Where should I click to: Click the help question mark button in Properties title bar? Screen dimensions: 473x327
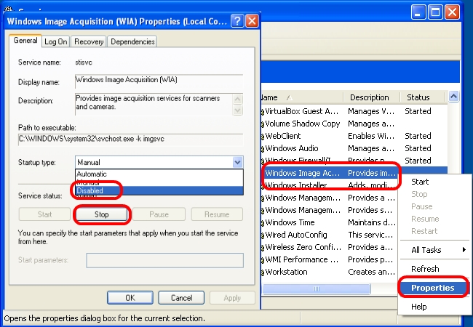237,21
